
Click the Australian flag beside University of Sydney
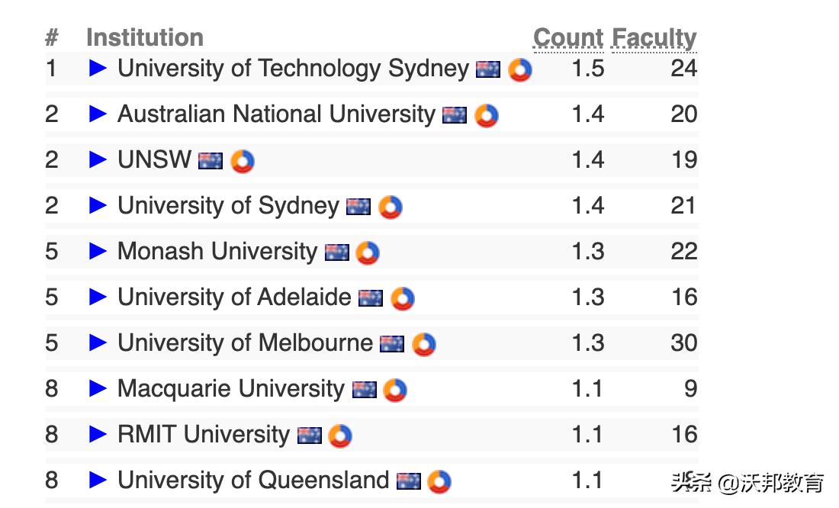pos(358,207)
